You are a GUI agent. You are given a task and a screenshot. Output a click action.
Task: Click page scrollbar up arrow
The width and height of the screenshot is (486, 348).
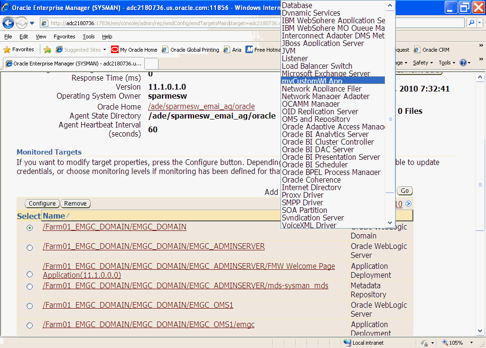(x=480, y=77)
